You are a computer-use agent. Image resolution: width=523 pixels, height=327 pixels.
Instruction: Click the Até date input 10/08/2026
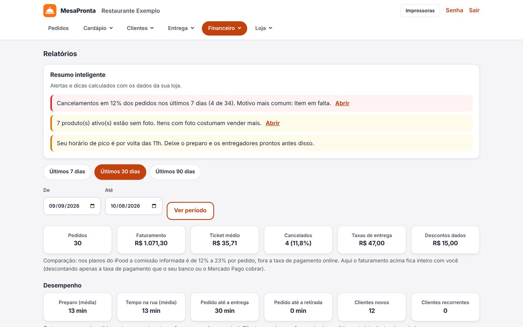[134, 206]
